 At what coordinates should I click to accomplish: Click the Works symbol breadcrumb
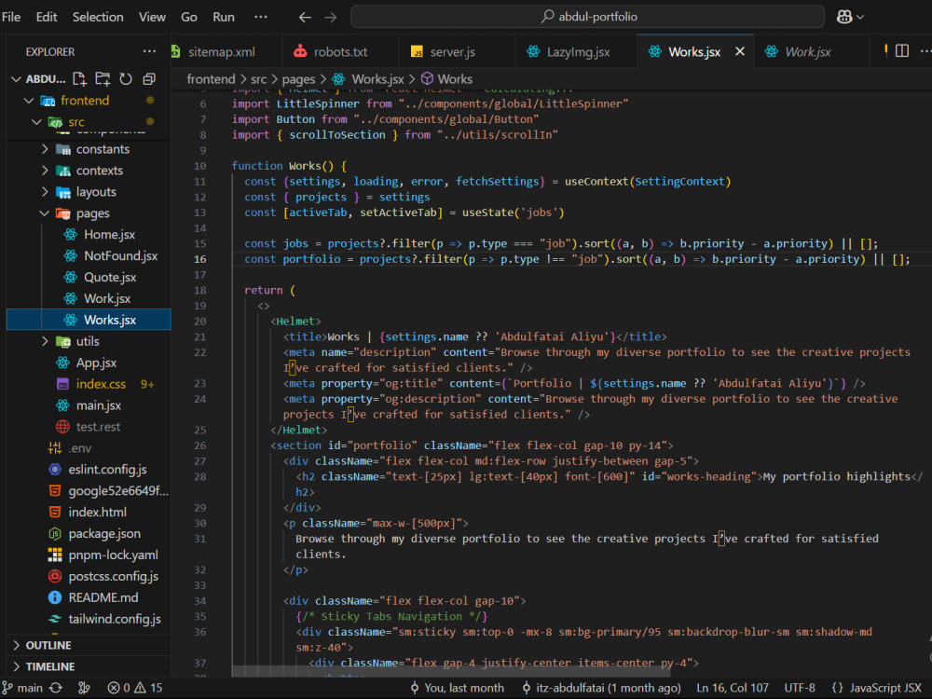point(447,79)
